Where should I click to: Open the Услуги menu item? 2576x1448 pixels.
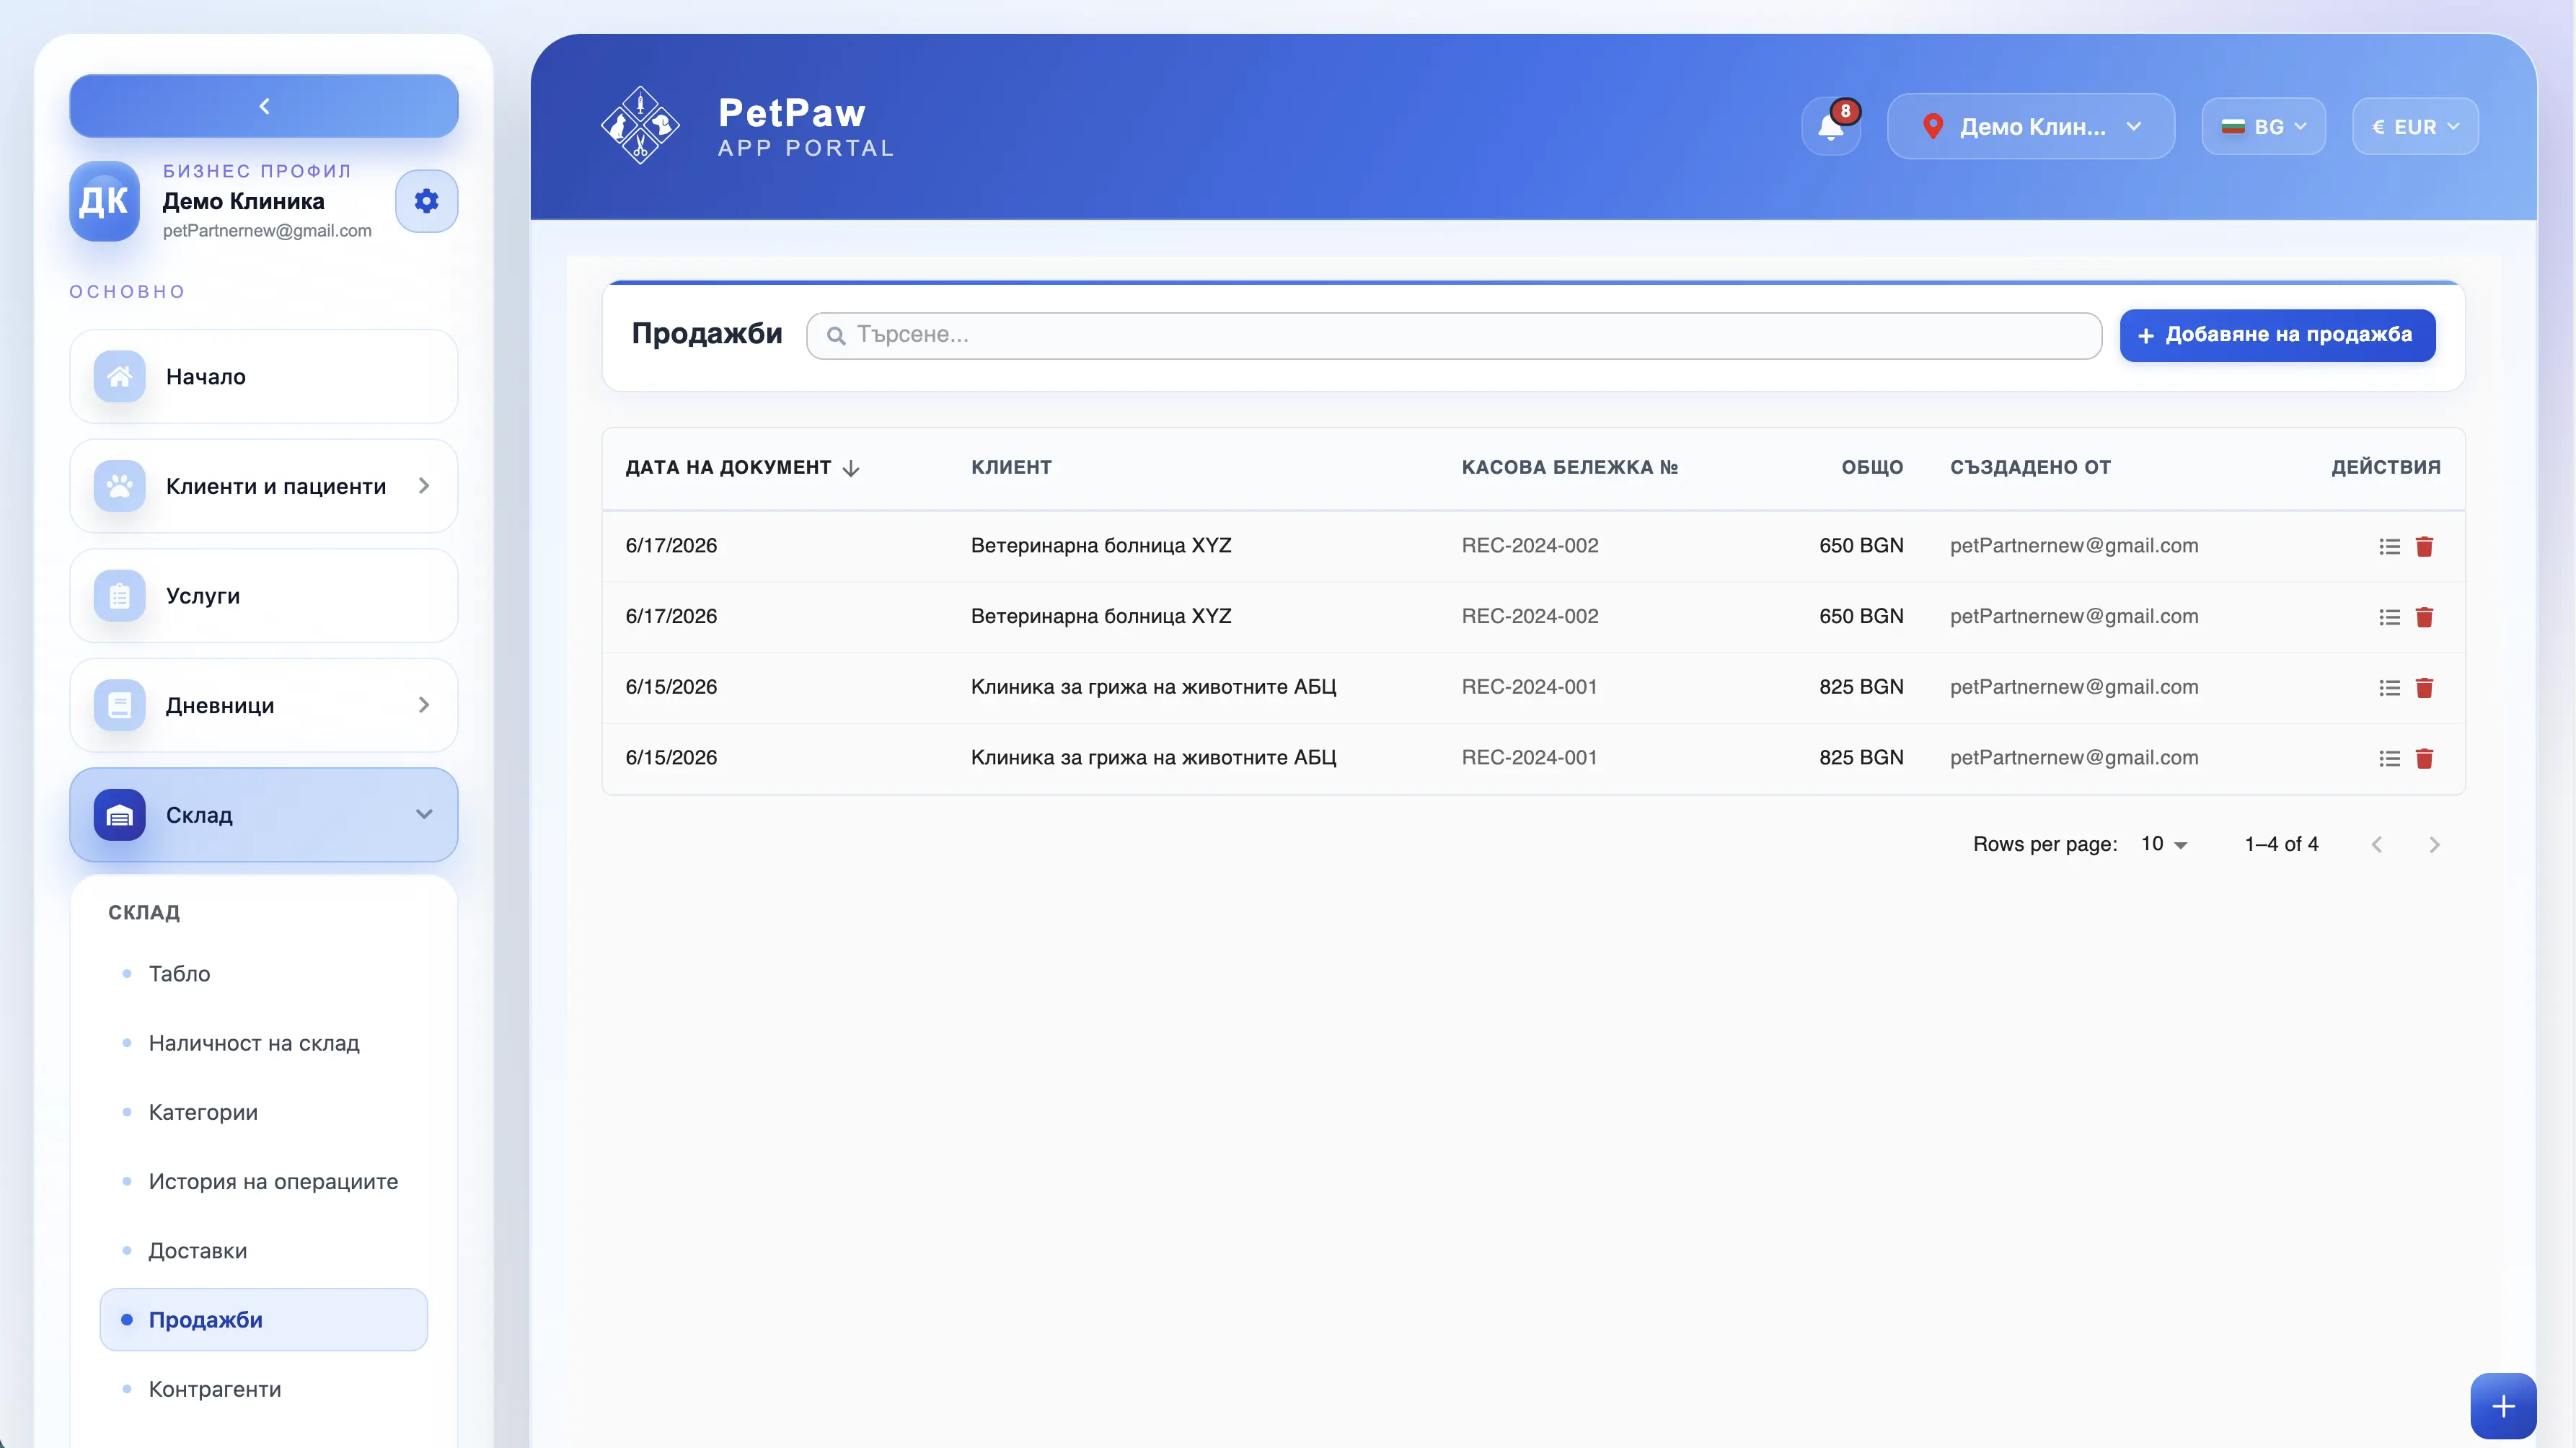264,596
